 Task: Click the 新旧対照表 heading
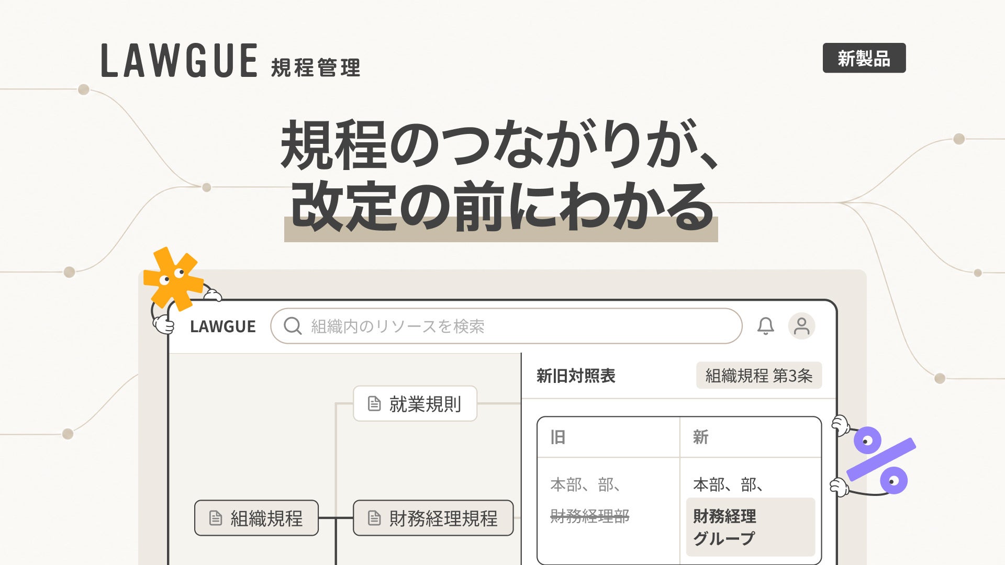click(576, 376)
